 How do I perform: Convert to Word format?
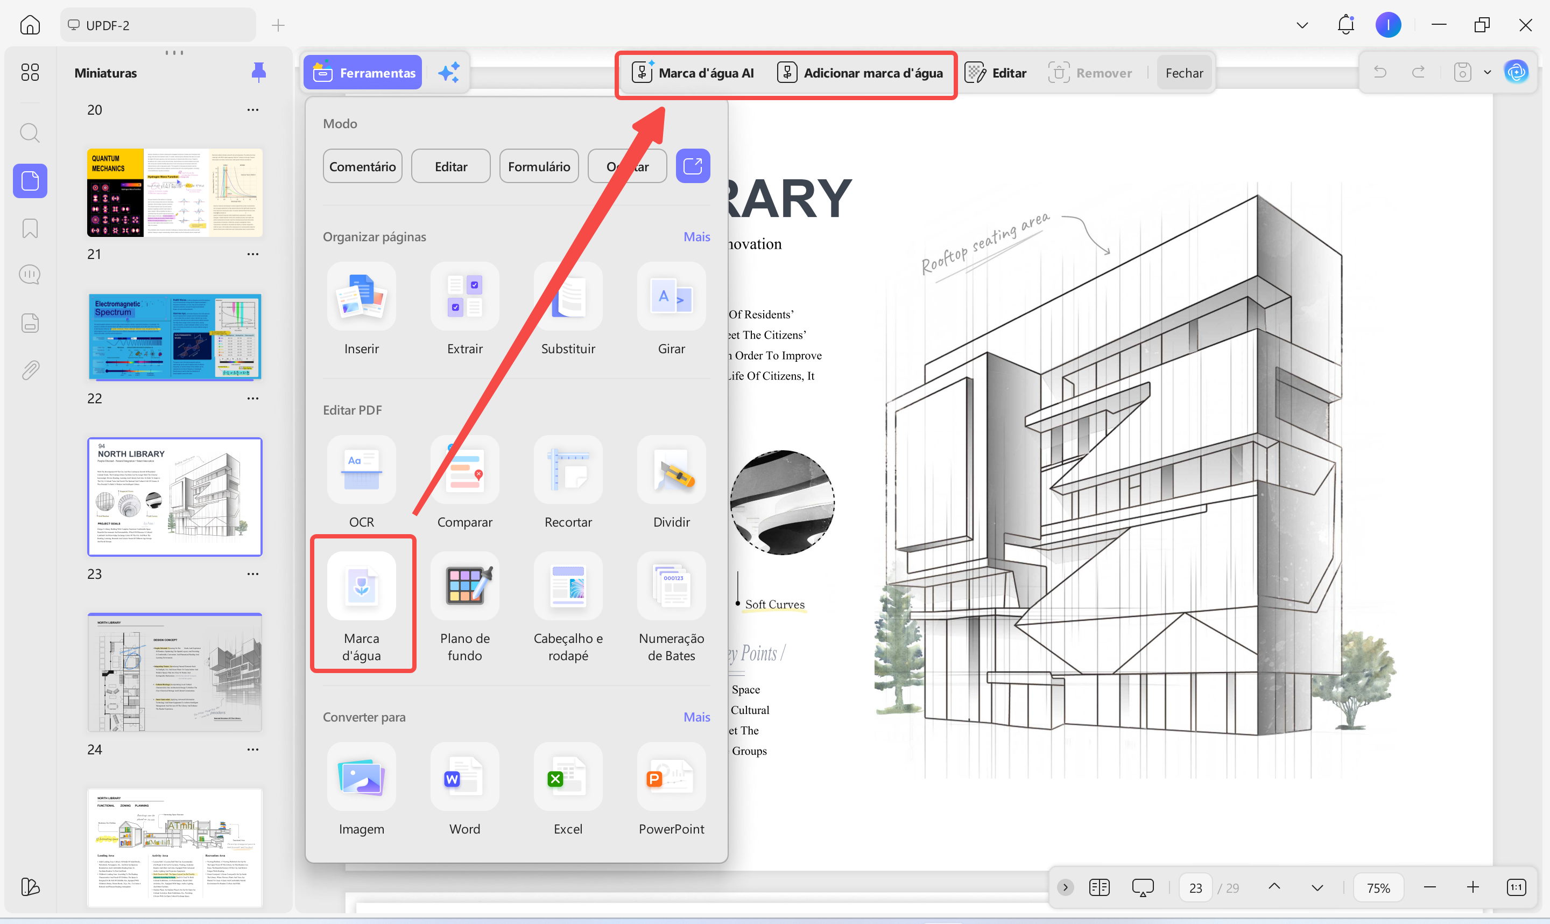[465, 789]
